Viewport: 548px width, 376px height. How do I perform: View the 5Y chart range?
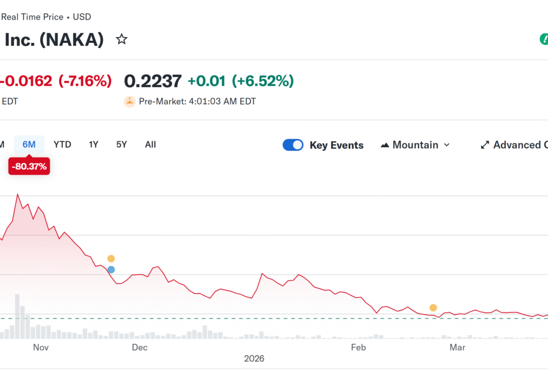pyautogui.click(x=121, y=144)
